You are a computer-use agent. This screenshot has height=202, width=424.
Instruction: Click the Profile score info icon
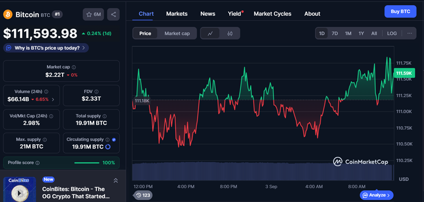tap(38, 163)
